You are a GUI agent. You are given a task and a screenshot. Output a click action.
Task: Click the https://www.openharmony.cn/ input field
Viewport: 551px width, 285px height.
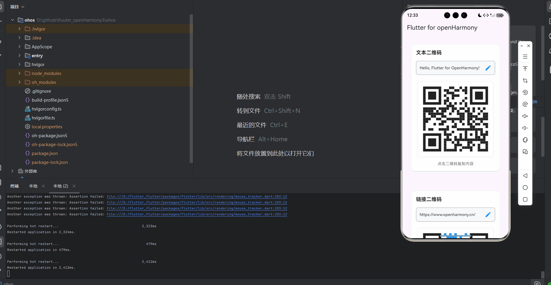(455, 214)
